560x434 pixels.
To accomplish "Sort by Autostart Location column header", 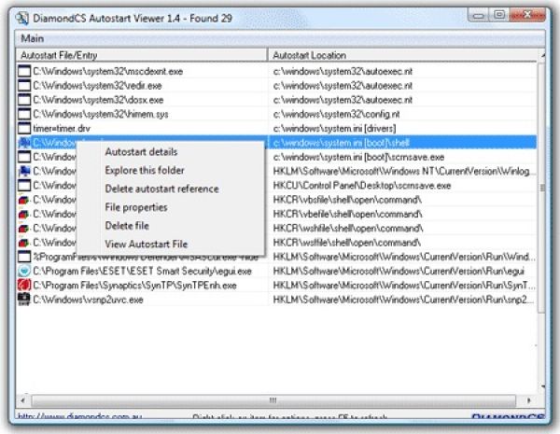I will click(403, 55).
